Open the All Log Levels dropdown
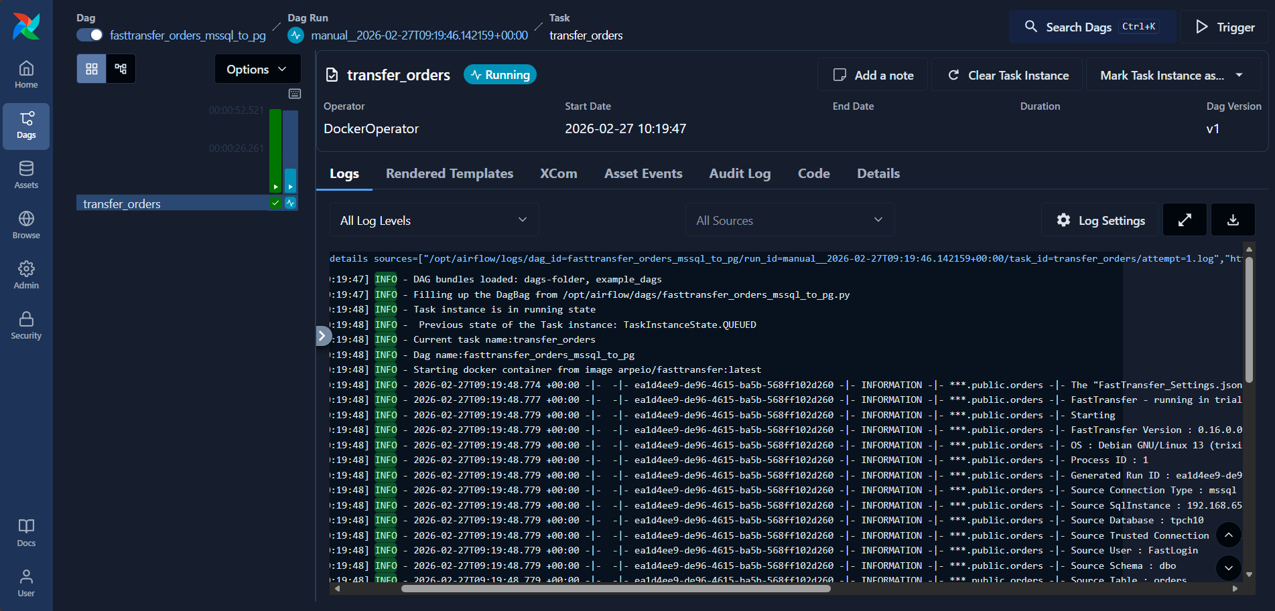1275x611 pixels. click(433, 220)
